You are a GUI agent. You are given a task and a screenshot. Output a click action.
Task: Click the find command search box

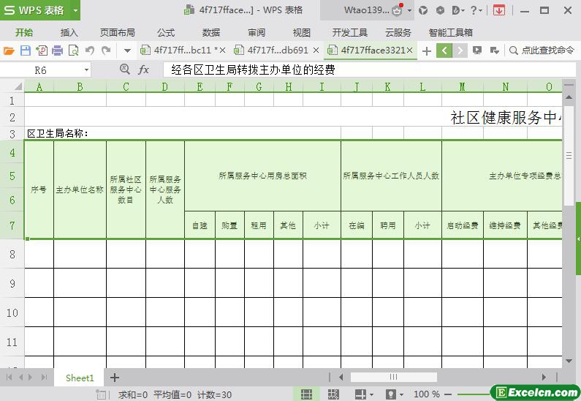click(542, 50)
